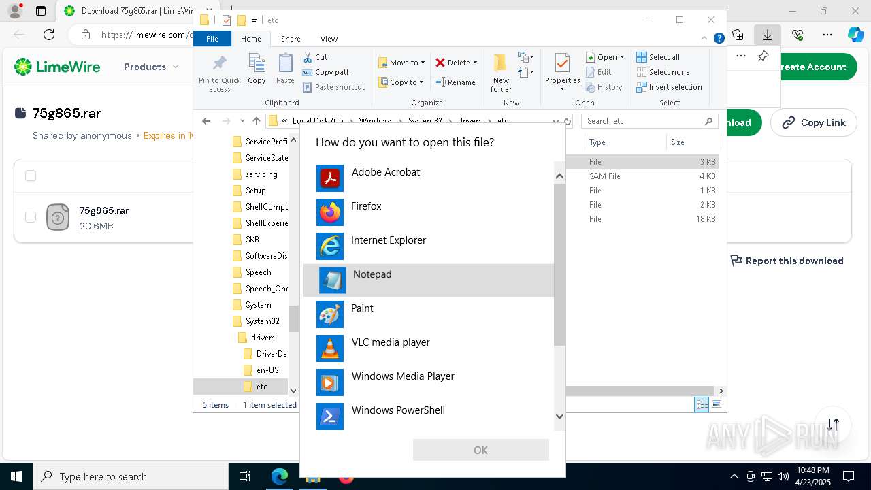
Task: Switch to details view layout icon
Action: tap(702, 405)
